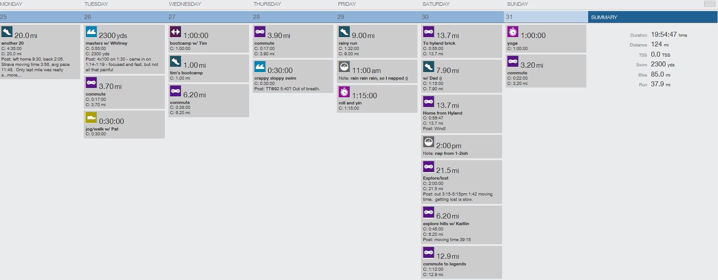
Task: Open the 'explore hills w/ Kaitlin' workout
Action: [446, 224]
